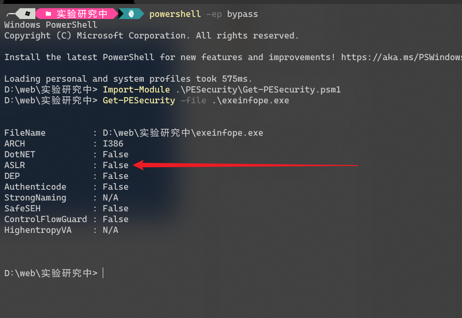Click the ASLR False value
This screenshot has width=462, height=318.
click(116, 165)
